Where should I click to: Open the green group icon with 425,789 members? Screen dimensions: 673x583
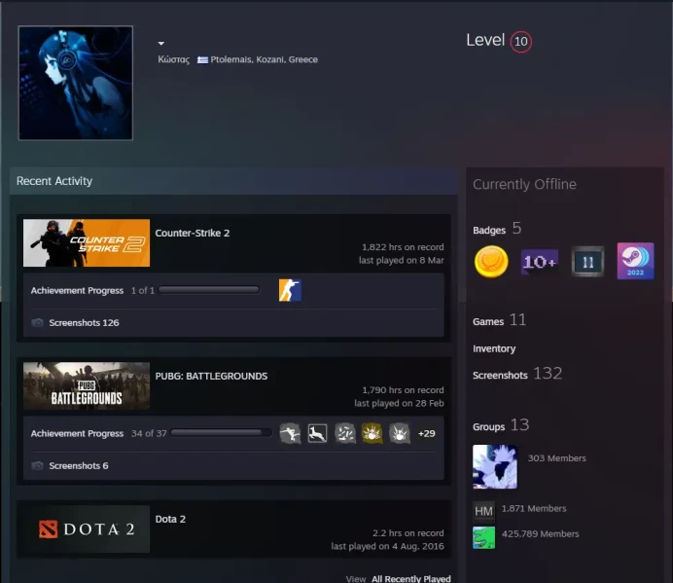pyautogui.click(x=483, y=537)
